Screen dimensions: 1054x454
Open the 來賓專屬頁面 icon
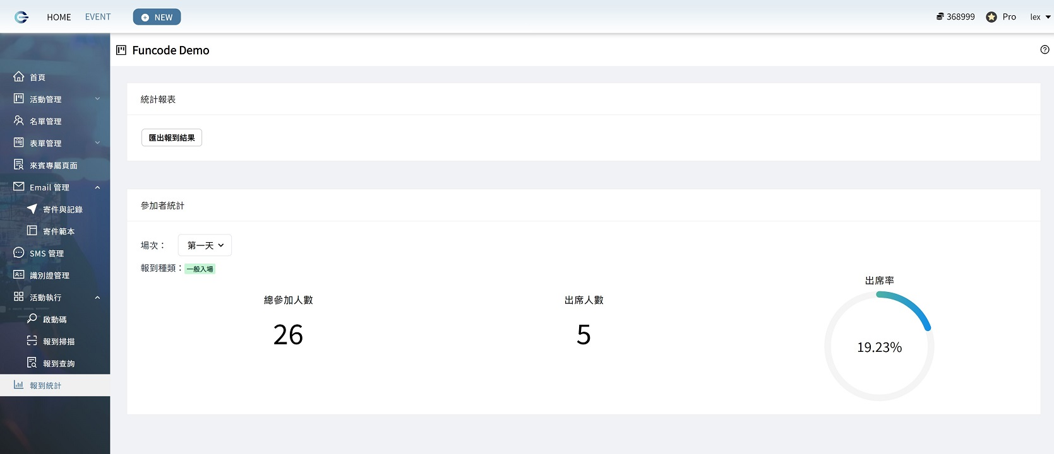coord(19,165)
